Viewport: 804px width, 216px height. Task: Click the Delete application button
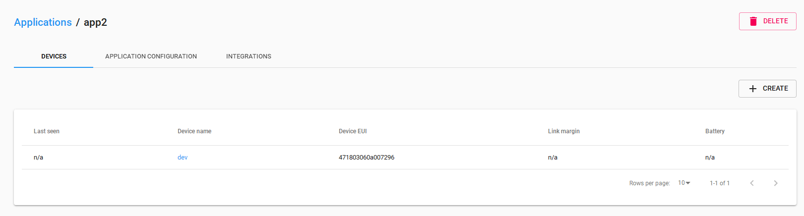pyautogui.click(x=767, y=21)
